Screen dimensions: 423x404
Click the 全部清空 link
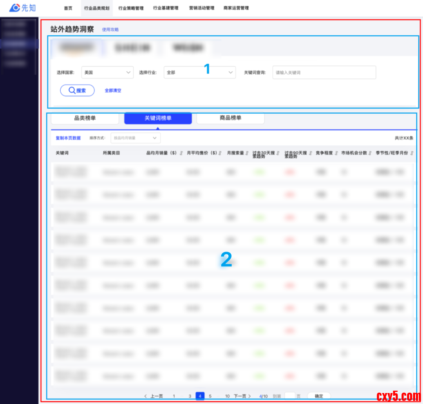(113, 91)
